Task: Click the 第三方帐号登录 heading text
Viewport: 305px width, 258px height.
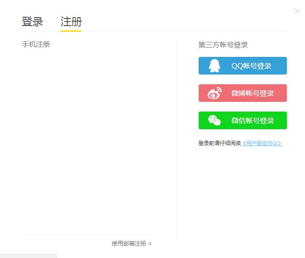Action: (x=223, y=45)
